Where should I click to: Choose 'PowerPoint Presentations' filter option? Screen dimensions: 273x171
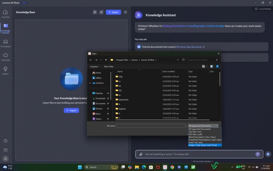pos(205,140)
